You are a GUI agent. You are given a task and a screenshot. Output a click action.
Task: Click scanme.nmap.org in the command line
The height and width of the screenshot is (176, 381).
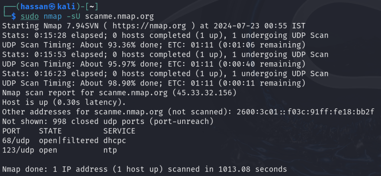click(119, 17)
